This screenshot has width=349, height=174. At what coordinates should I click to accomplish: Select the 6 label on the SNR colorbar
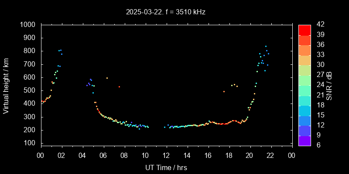(x=318, y=145)
